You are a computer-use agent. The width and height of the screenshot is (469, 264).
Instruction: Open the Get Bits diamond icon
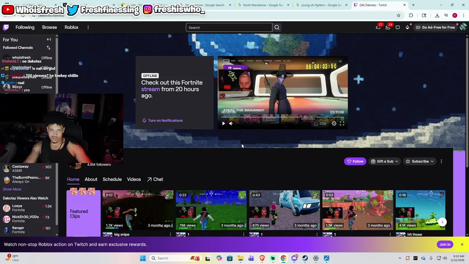(x=407, y=27)
